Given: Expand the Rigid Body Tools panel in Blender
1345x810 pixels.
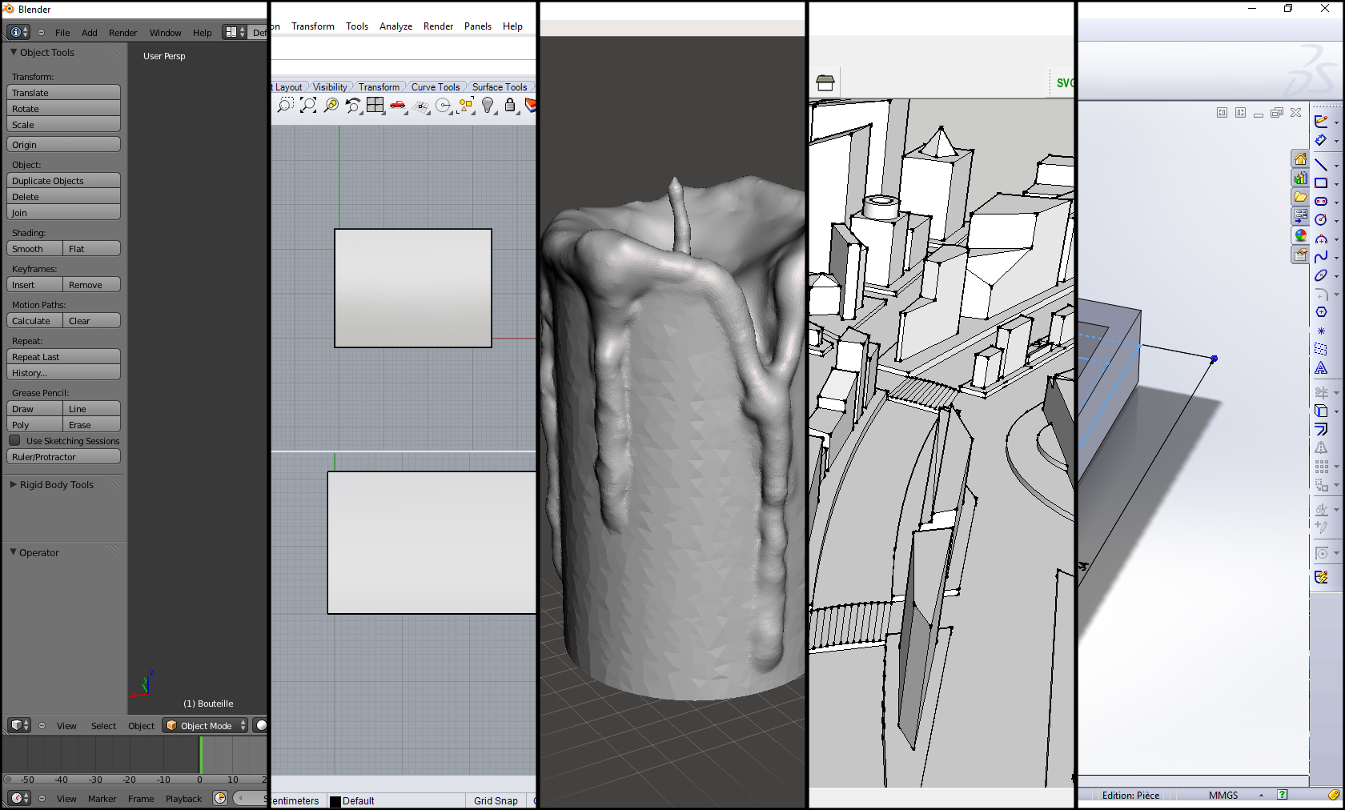Looking at the screenshot, I should coord(13,484).
